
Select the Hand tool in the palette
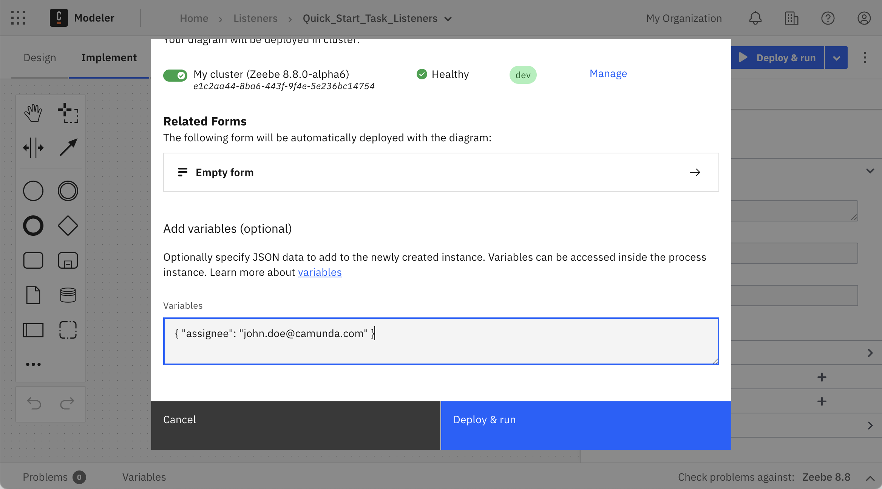[x=33, y=112]
